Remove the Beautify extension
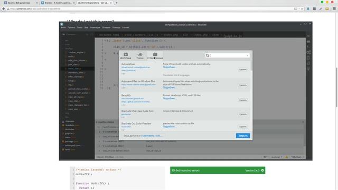Viewport: 338px width, 190px height. (x=243, y=100)
